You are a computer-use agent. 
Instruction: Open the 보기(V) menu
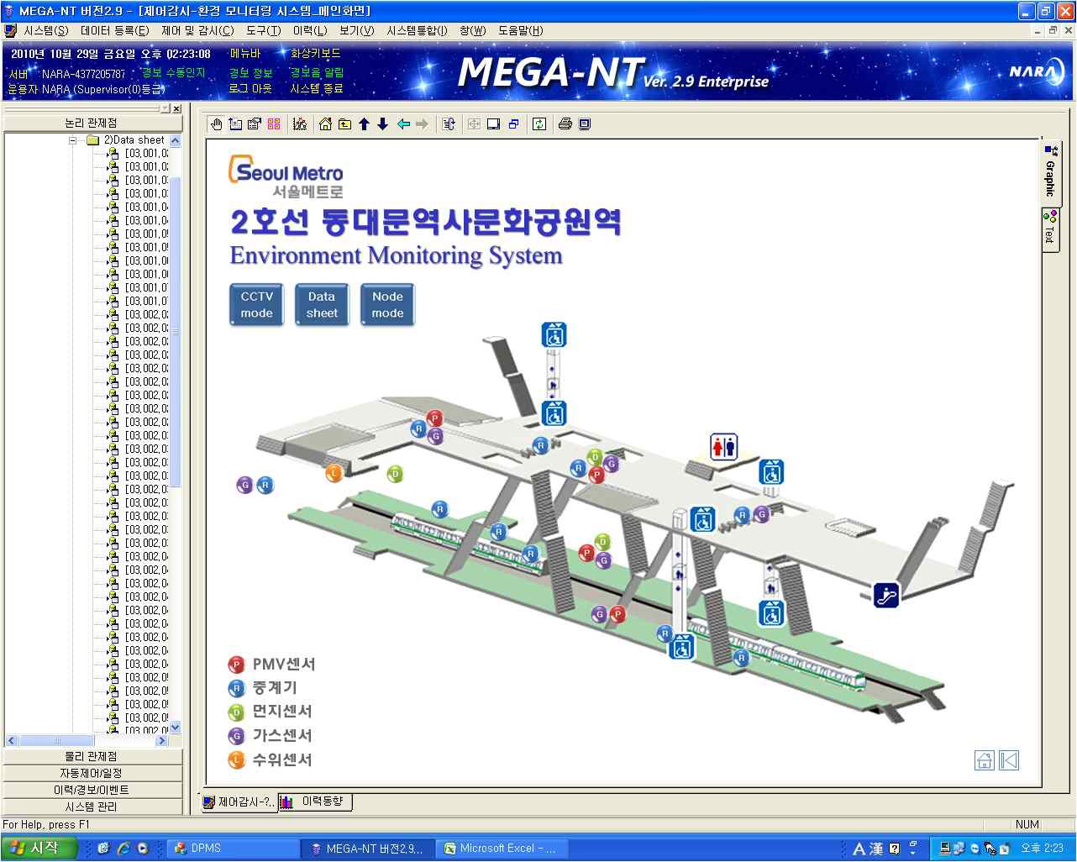pyautogui.click(x=357, y=30)
